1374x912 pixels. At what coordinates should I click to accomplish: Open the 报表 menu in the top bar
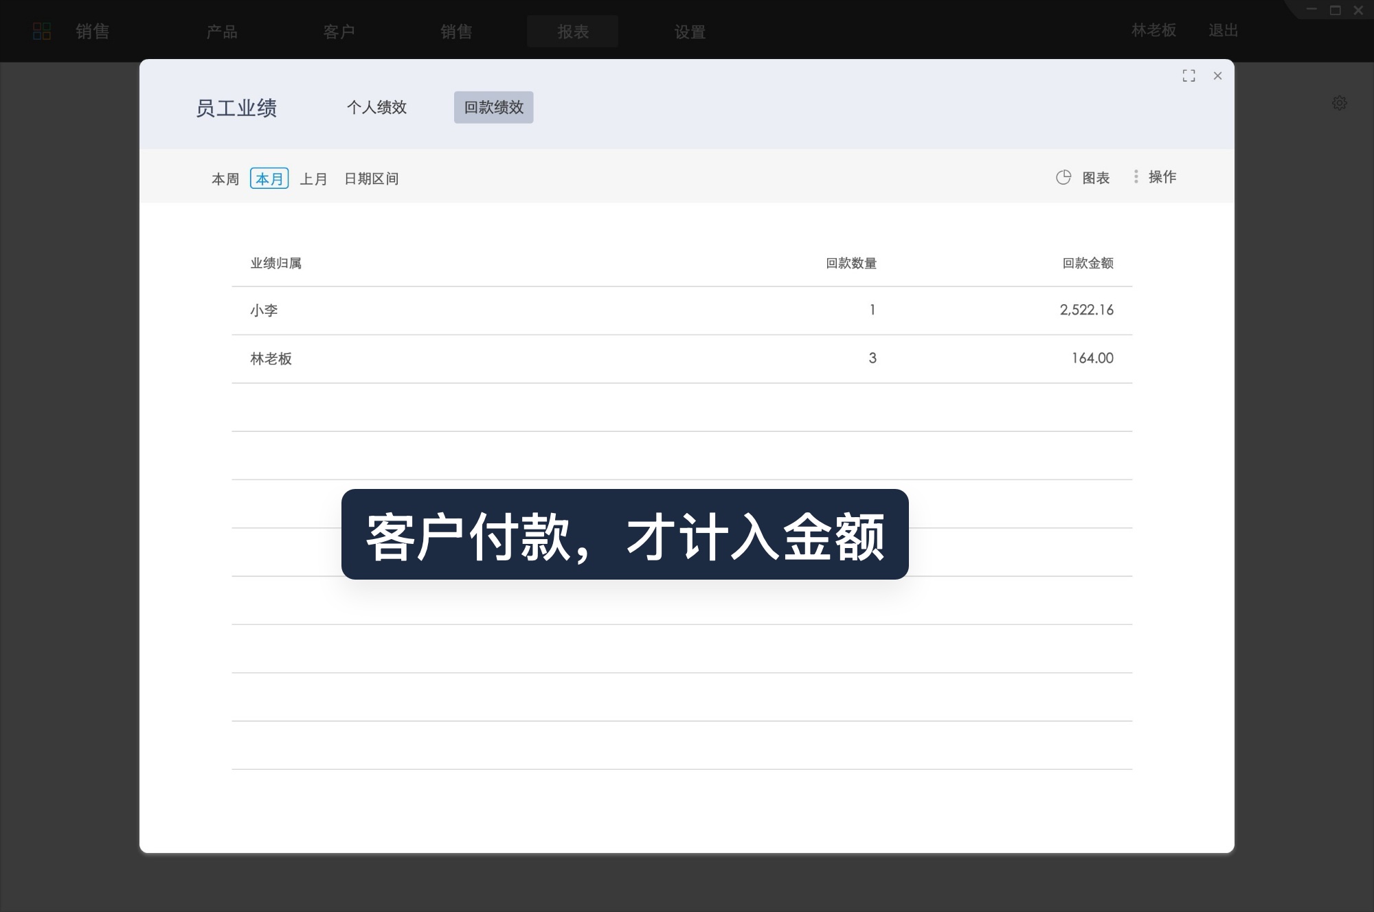572,32
